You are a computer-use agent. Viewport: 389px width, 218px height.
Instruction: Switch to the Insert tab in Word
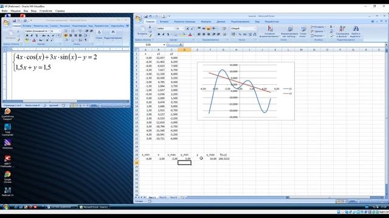pyautogui.click(x=27, y=26)
